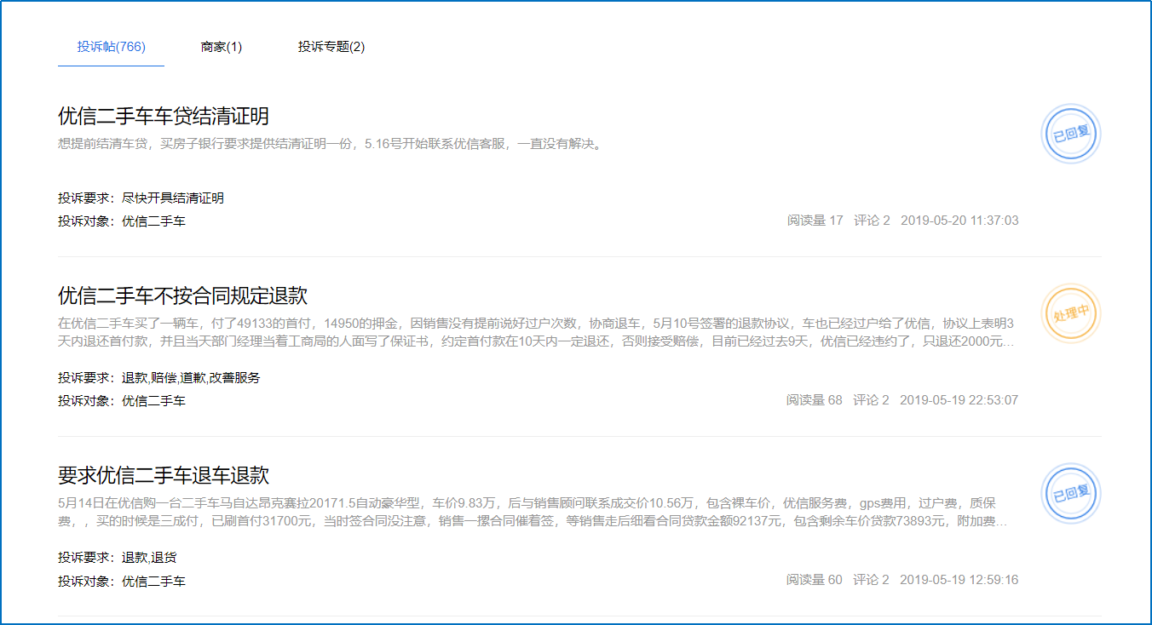
Task: Click the 阅读量 60 read count
Action: [815, 580]
